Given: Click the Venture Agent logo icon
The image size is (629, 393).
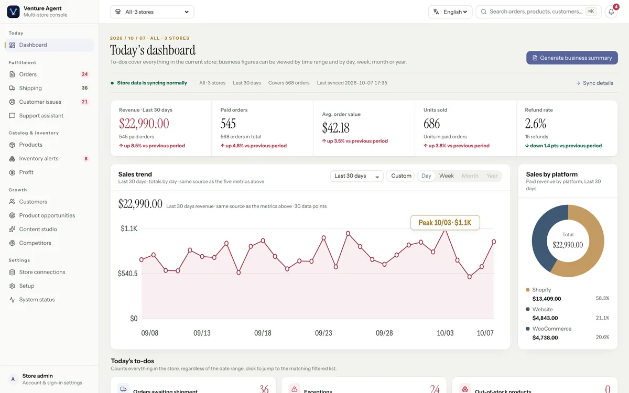Looking at the screenshot, I should tap(13, 12).
